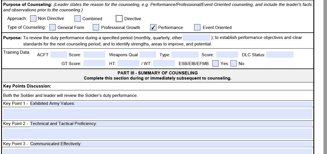Click the Weapons Qual input field

click(148, 55)
